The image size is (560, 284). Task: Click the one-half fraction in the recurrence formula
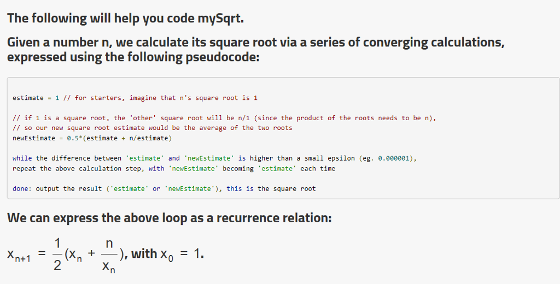pos(57,255)
